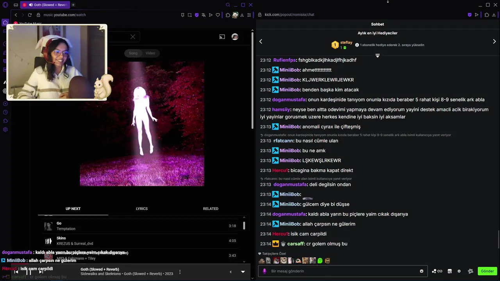Viewport: 500px width, 281px height.
Task: Open the volume control in player bar
Action: (x=230, y=272)
